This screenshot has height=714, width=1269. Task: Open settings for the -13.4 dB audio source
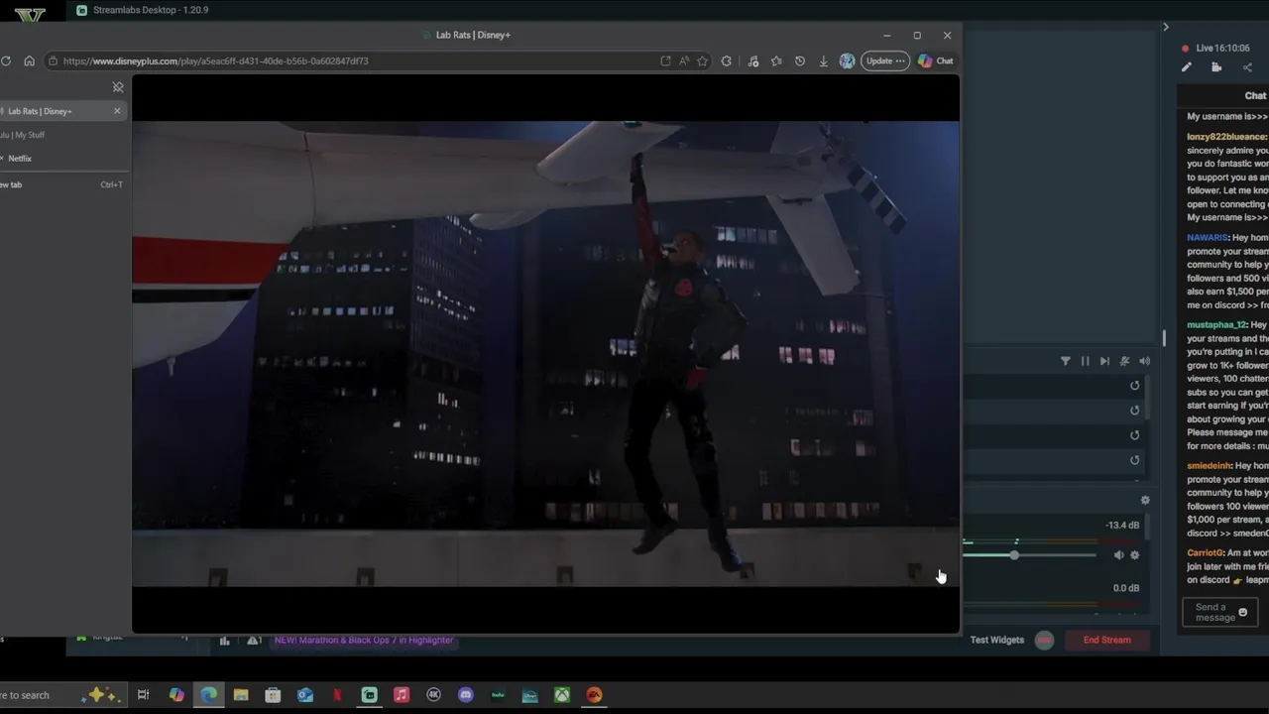(x=1135, y=555)
